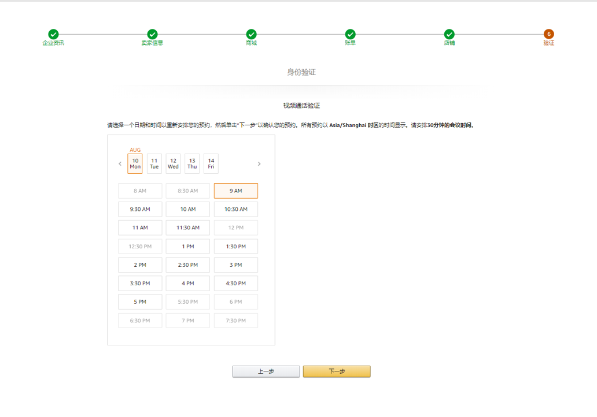Click the 上一步 button
This screenshot has height=417, width=597.
click(266, 371)
